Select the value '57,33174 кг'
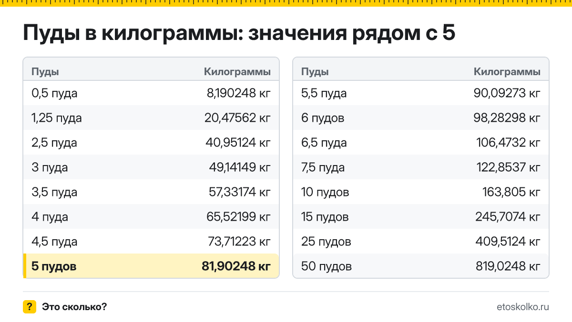 pos(239,192)
